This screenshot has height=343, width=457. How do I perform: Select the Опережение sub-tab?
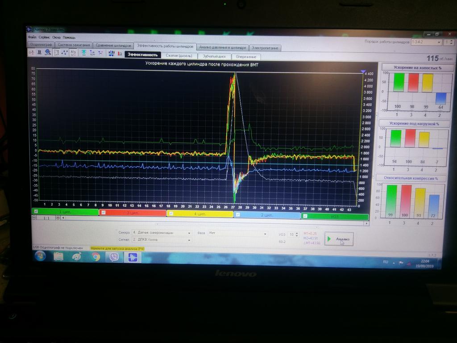246,57
